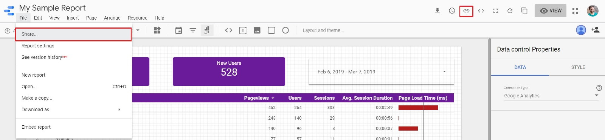Choose Open... from the File menu
The height and width of the screenshot is (140, 605).
coord(74,87)
